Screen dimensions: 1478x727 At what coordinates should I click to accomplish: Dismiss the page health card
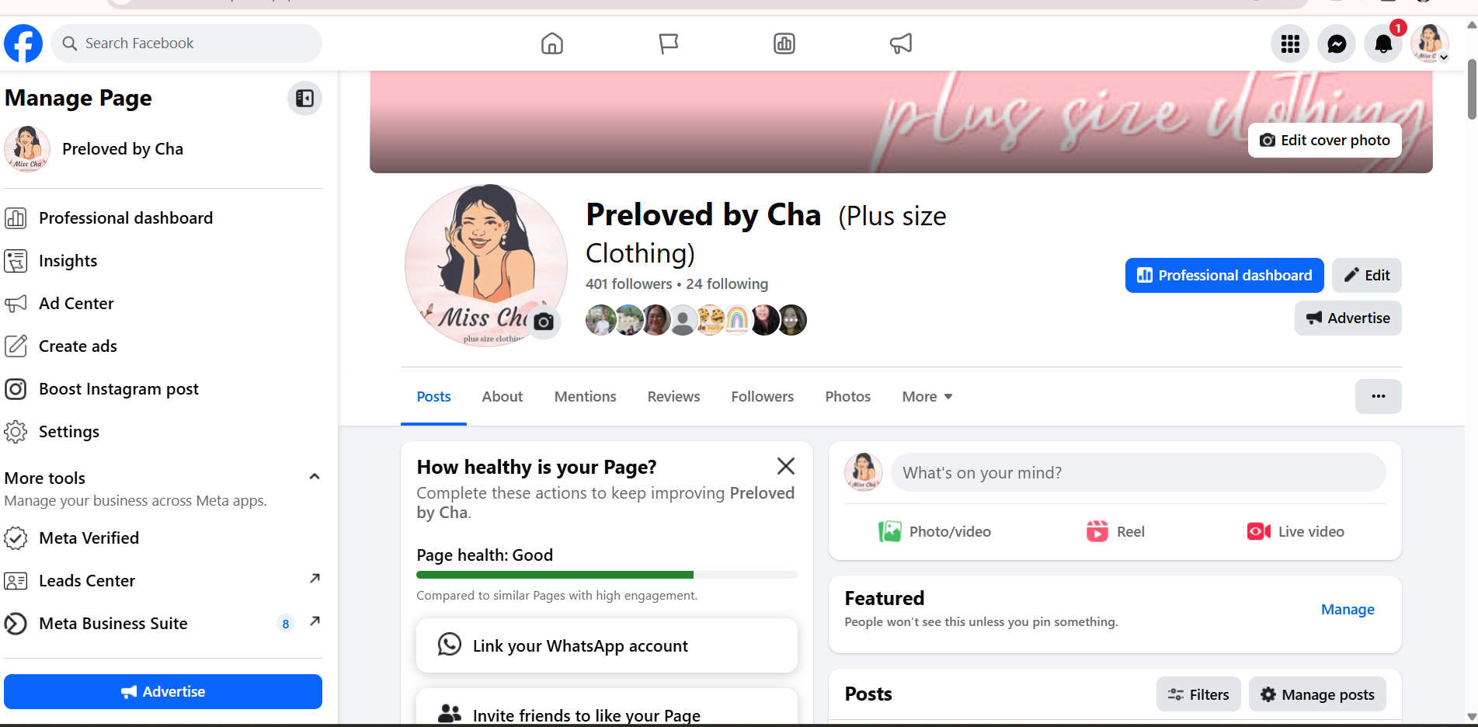click(x=786, y=466)
